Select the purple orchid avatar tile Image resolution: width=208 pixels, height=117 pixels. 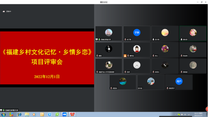tap(165, 50)
